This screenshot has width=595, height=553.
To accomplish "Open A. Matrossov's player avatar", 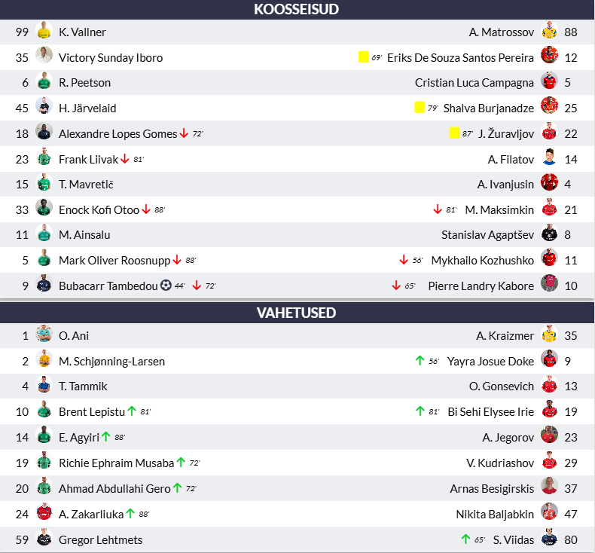I will 549,30.
